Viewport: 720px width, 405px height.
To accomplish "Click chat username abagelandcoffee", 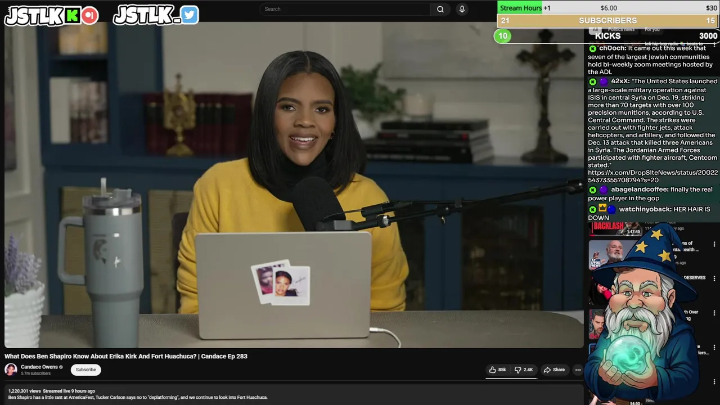I will (640, 190).
